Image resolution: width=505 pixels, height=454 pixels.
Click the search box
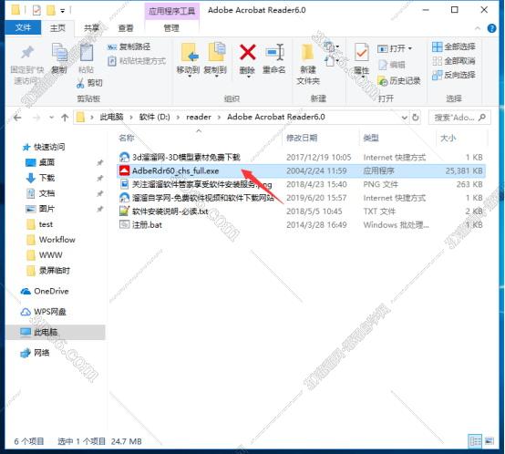(459, 118)
